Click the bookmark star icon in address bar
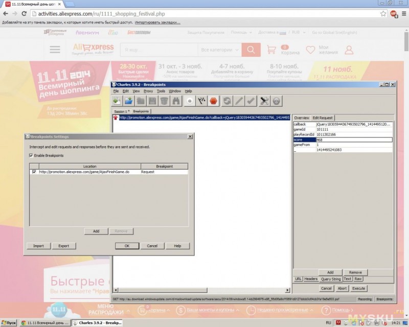 click(x=383, y=14)
